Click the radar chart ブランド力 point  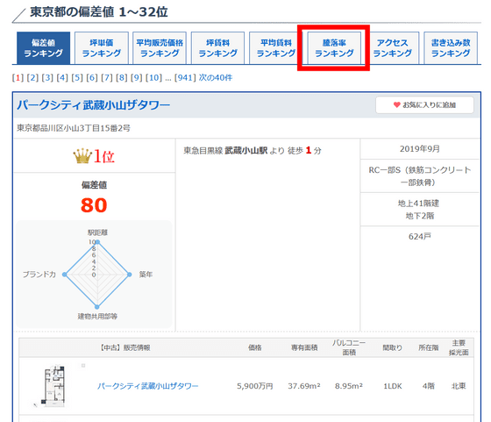pyautogui.click(x=65, y=275)
